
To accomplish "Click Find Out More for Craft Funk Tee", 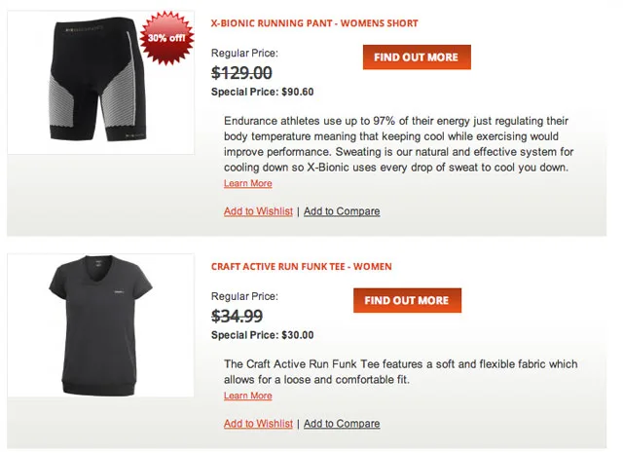I will [x=407, y=301].
